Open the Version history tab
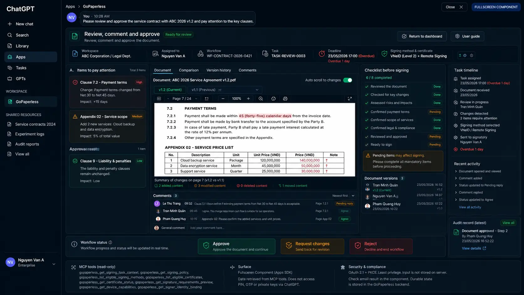Image resolution: width=524 pixels, height=295 pixels. [x=218, y=70]
